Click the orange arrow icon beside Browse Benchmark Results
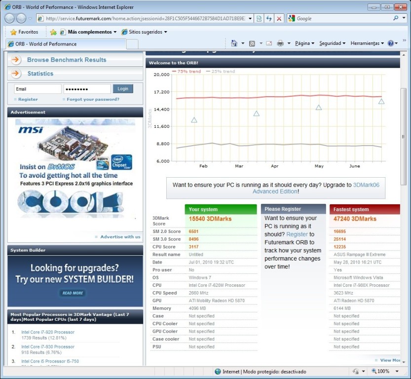Image resolution: width=411 pixels, height=379 pixels. pyautogui.click(x=16, y=60)
